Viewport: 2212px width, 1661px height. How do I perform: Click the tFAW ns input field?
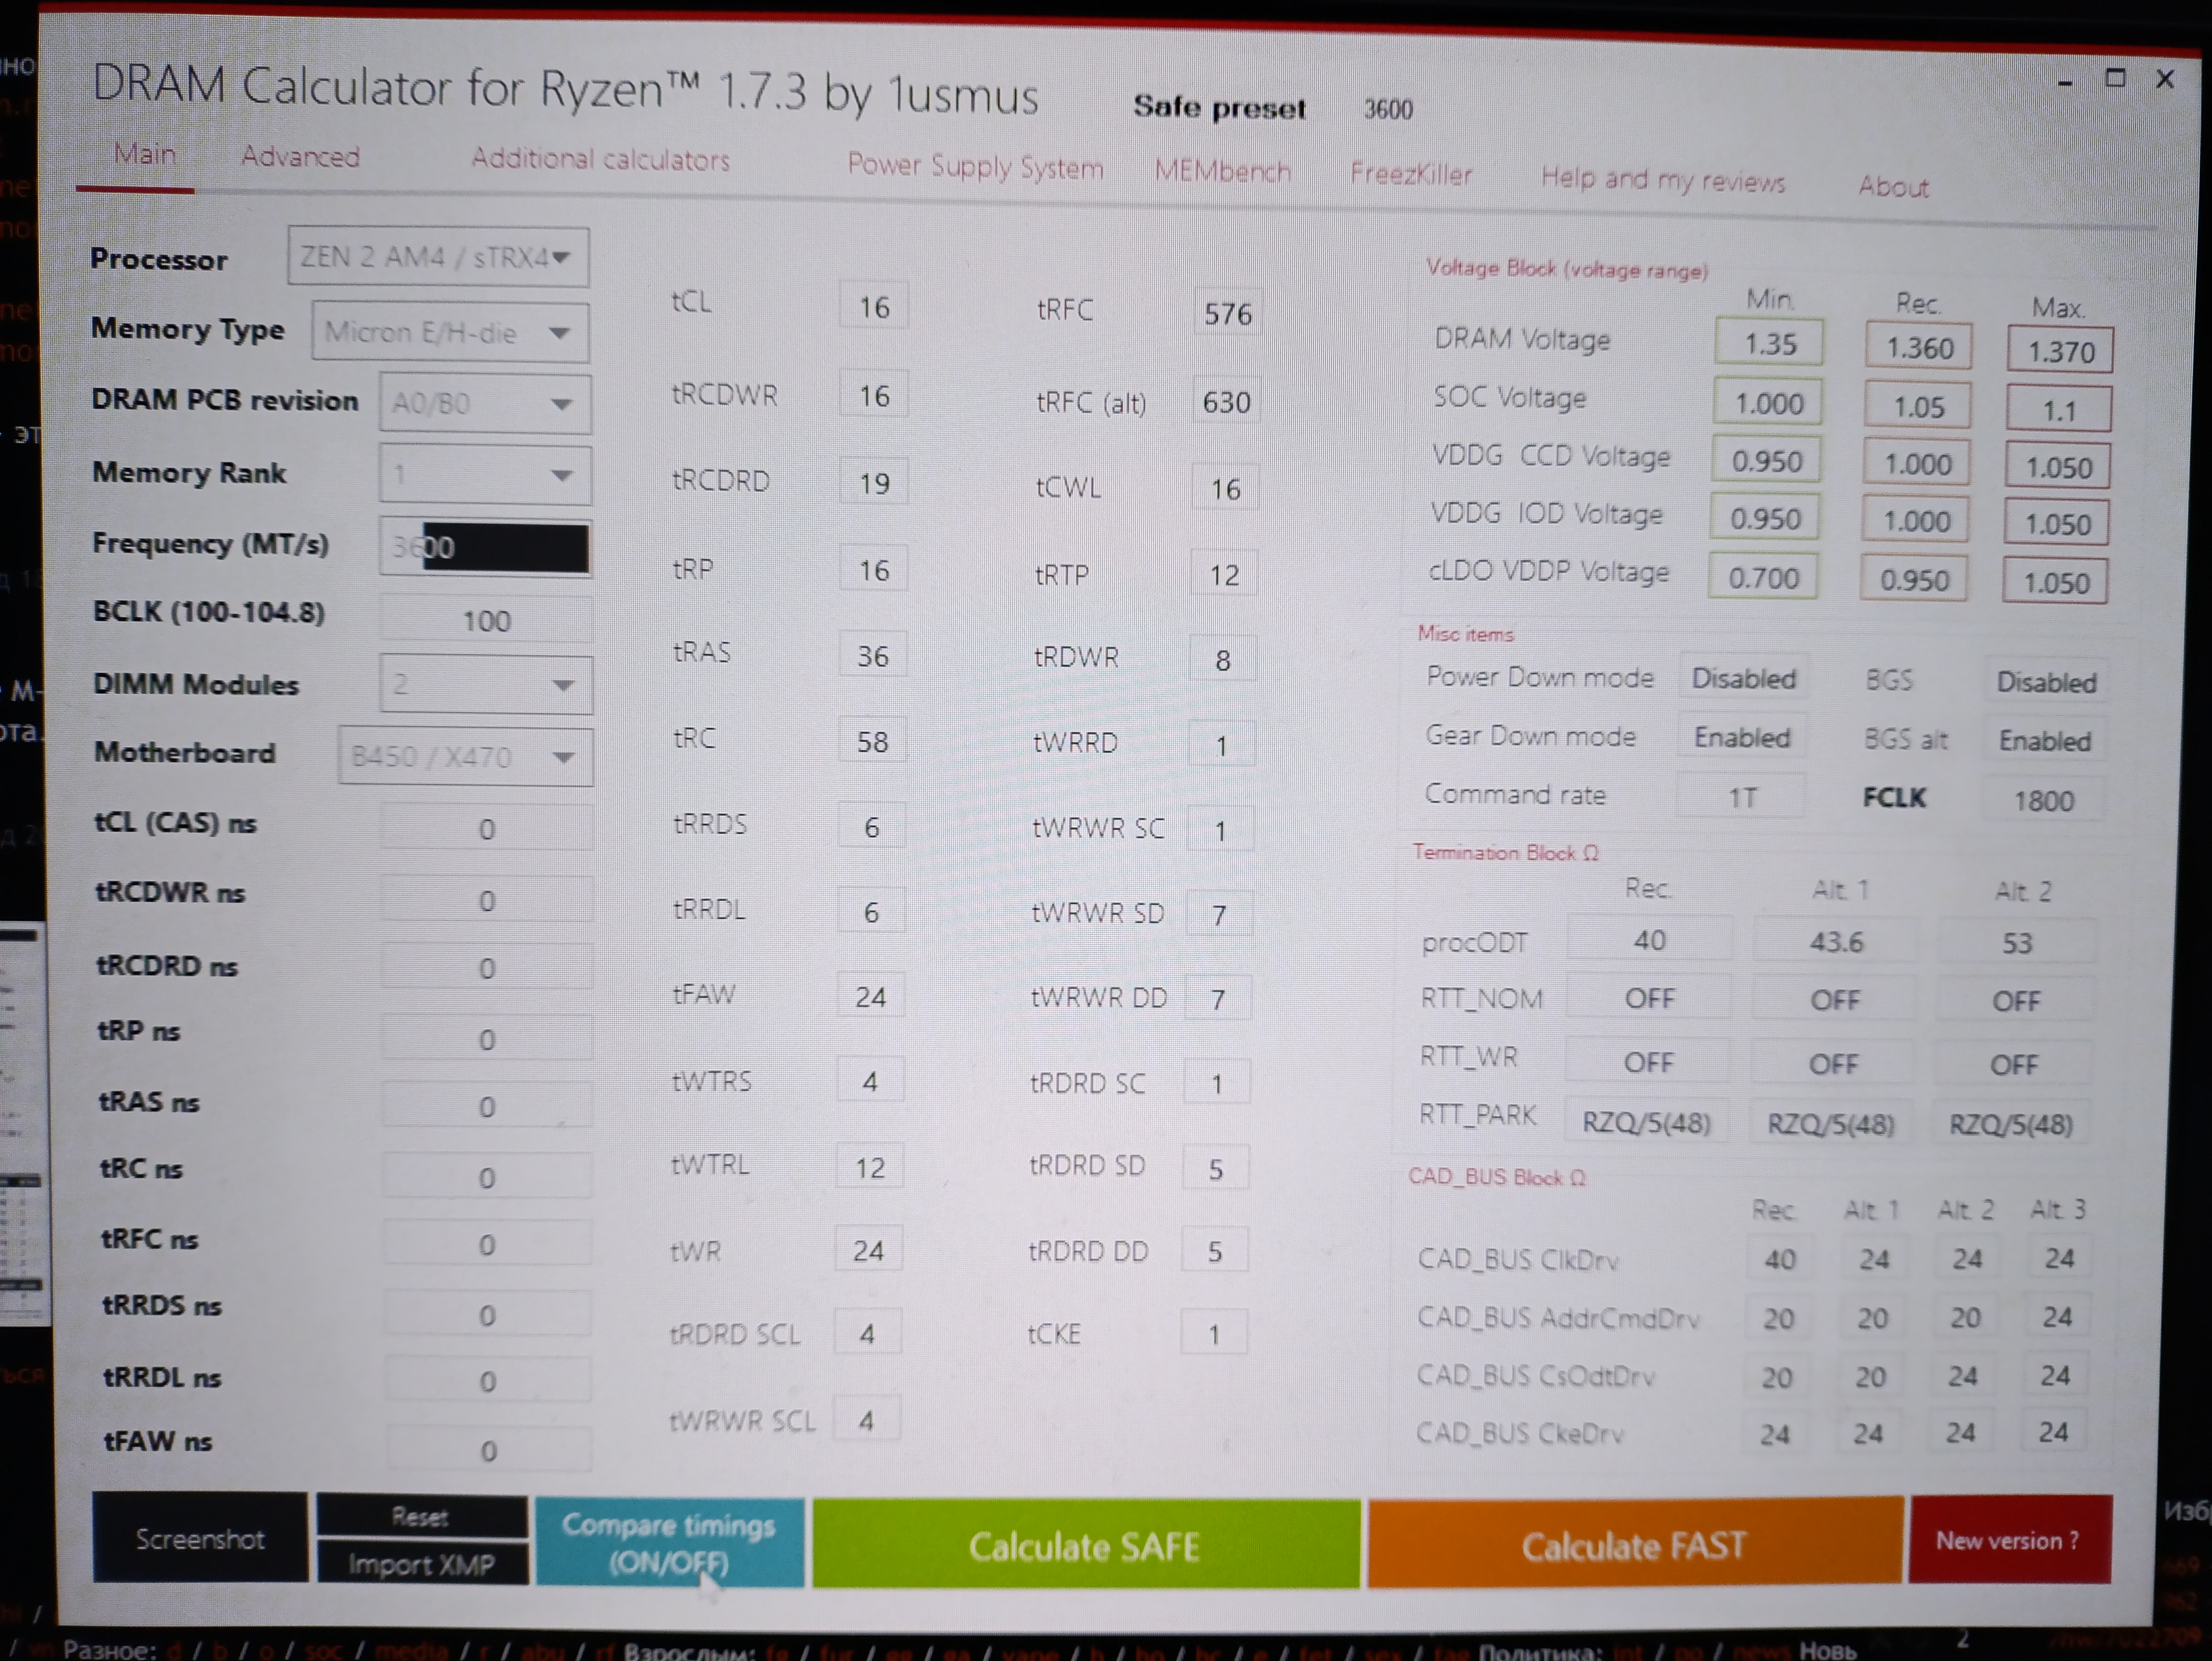point(488,1450)
